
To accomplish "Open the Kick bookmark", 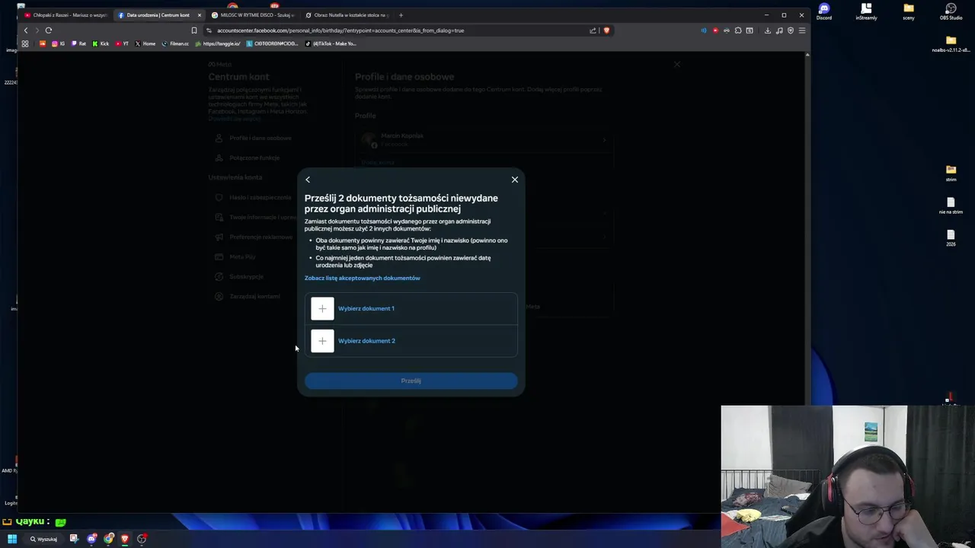I will pyautogui.click(x=101, y=43).
